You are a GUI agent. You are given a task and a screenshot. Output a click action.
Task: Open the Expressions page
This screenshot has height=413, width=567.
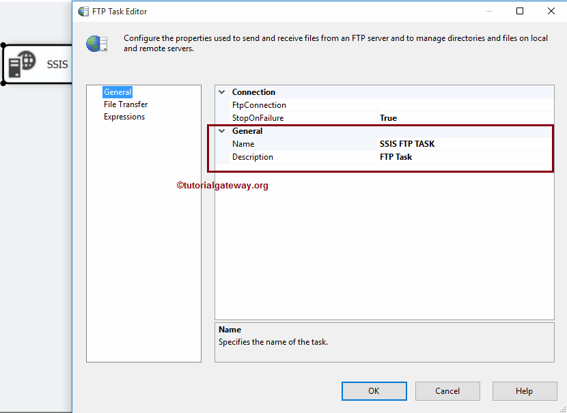pyautogui.click(x=124, y=116)
